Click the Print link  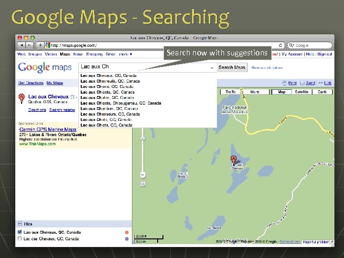(x=292, y=83)
